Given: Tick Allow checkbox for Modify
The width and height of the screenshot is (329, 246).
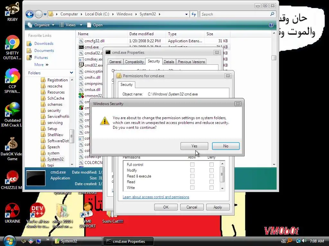Looking at the screenshot, I should 192,170.
